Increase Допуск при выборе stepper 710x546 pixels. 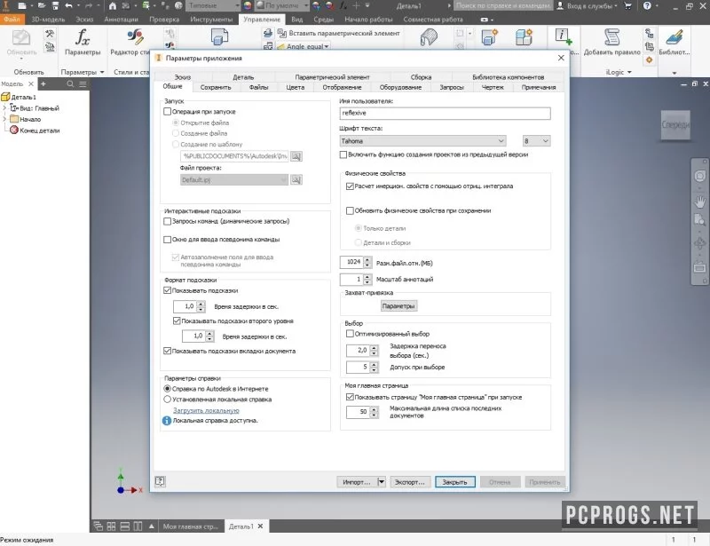pyautogui.click(x=374, y=365)
